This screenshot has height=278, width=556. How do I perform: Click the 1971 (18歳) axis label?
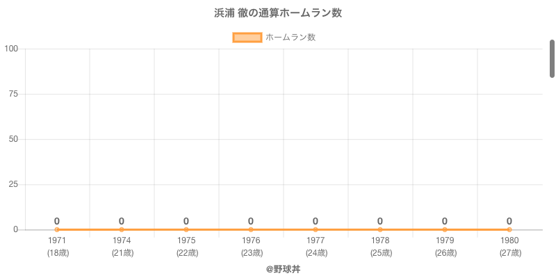click(x=57, y=247)
